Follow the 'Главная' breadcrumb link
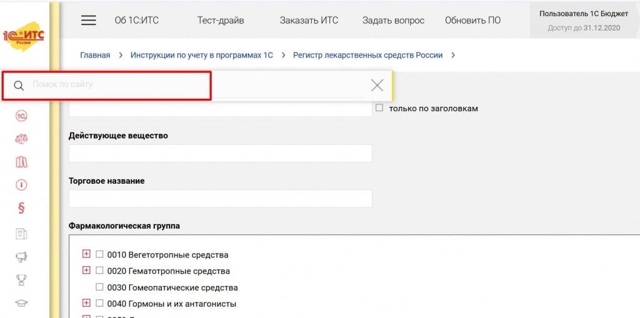640x318 pixels. point(95,55)
